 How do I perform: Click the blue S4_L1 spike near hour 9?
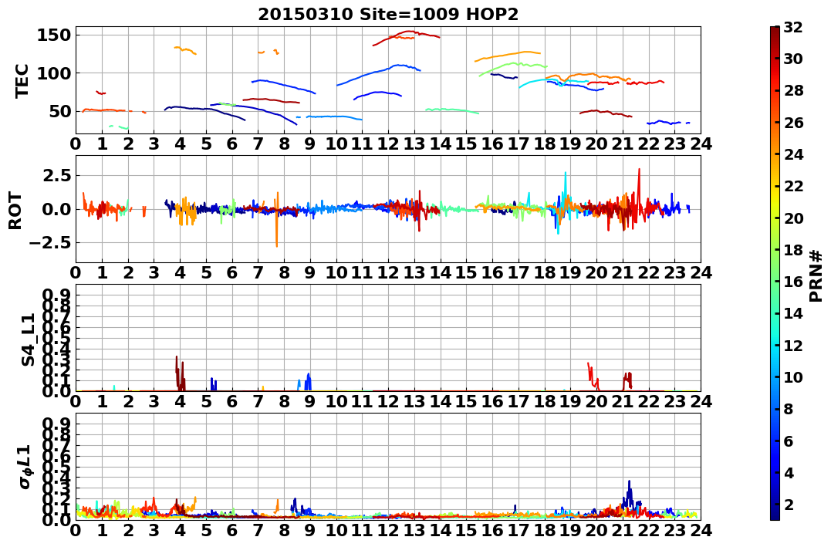pos(309,382)
